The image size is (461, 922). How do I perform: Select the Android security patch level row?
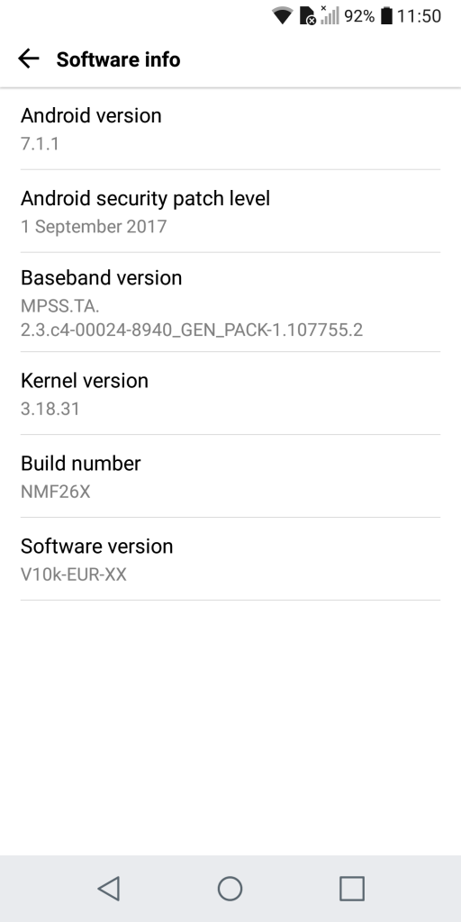pyautogui.click(x=230, y=212)
